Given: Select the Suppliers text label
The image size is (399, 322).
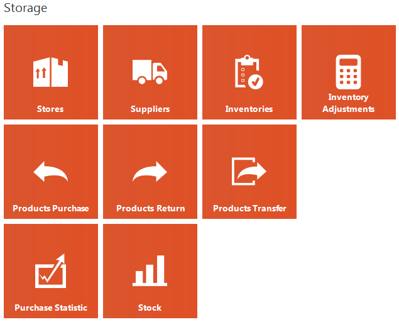Looking at the screenshot, I should click(150, 109).
